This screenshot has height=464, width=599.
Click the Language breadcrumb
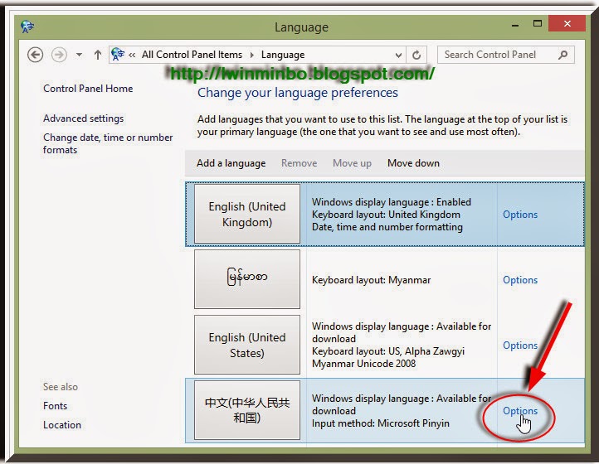(x=283, y=55)
